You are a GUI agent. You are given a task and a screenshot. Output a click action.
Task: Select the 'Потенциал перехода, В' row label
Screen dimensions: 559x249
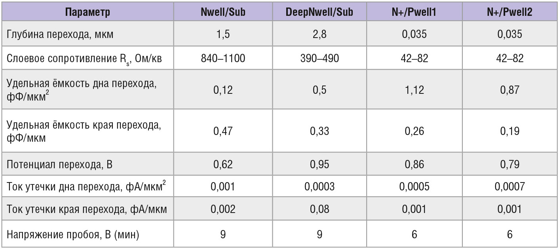coord(60,164)
